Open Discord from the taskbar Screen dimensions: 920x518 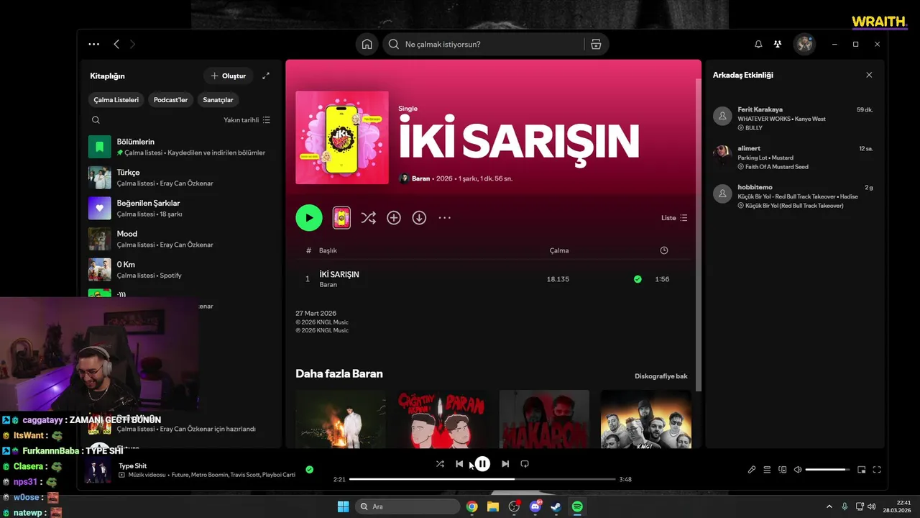tap(535, 506)
